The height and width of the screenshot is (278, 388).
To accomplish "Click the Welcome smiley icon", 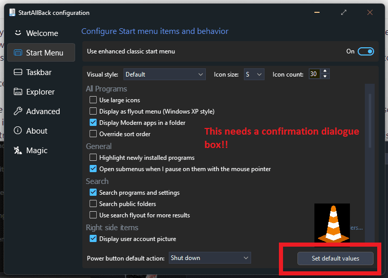I will click(x=18, y=32).
